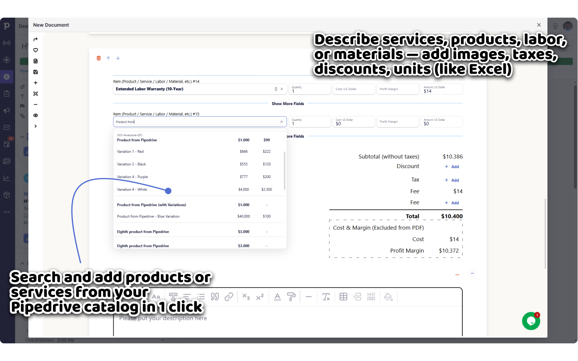Click the save (floppy disk) icon in sidebar

(x=36, y=72)
